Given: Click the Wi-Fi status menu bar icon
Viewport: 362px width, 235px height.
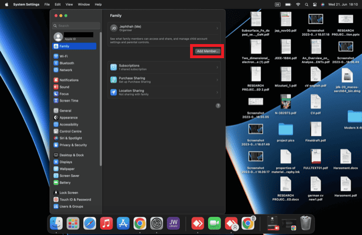Looking at the screenshot, I should (298, 4).
